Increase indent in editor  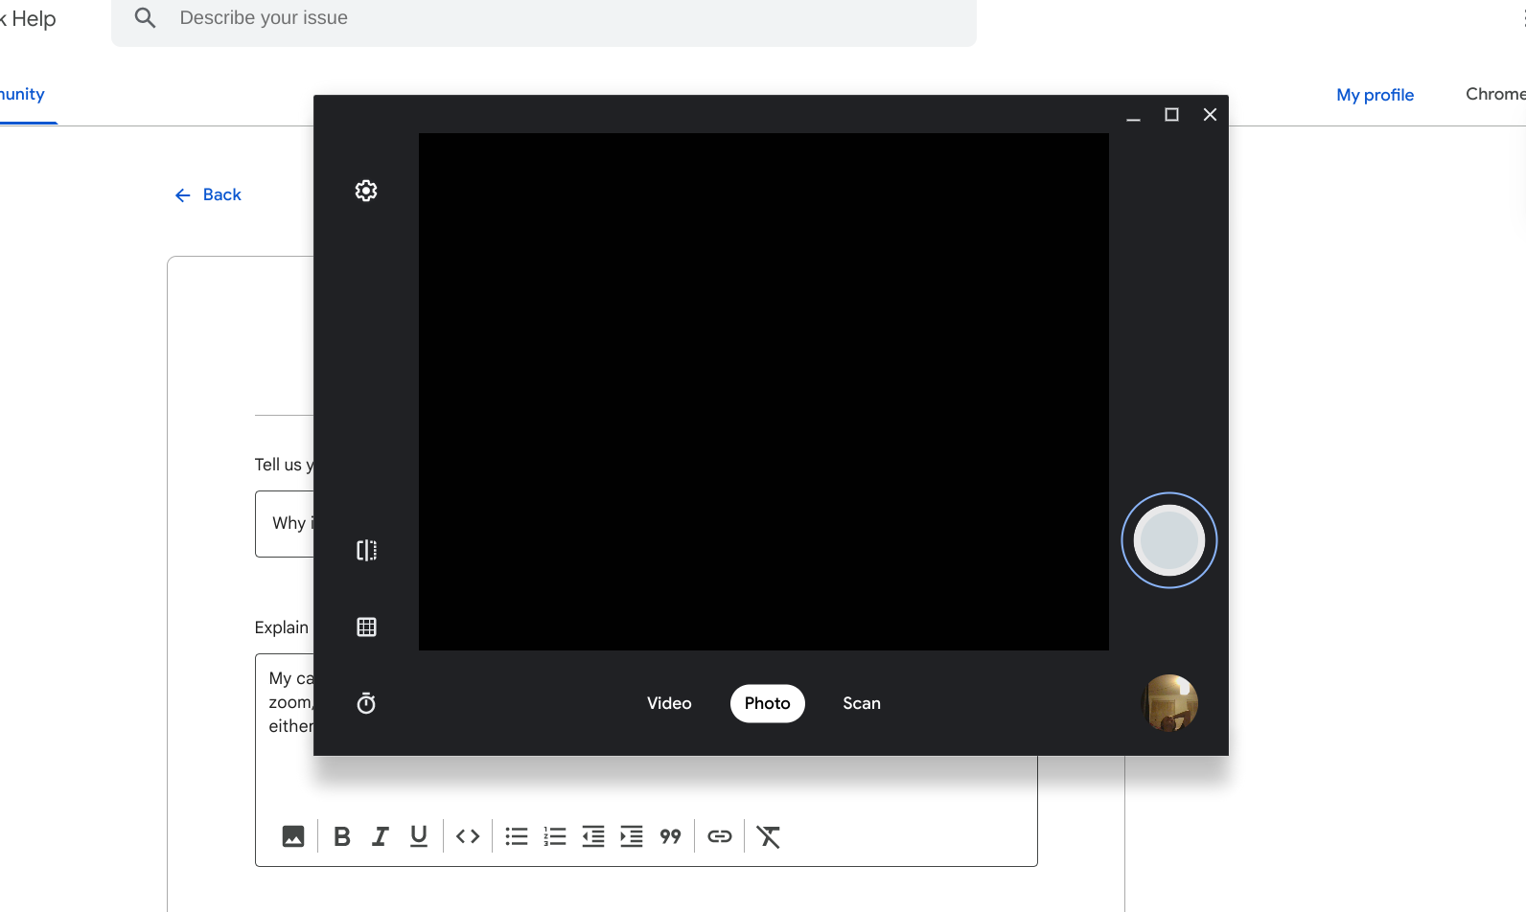pos(632,836)
